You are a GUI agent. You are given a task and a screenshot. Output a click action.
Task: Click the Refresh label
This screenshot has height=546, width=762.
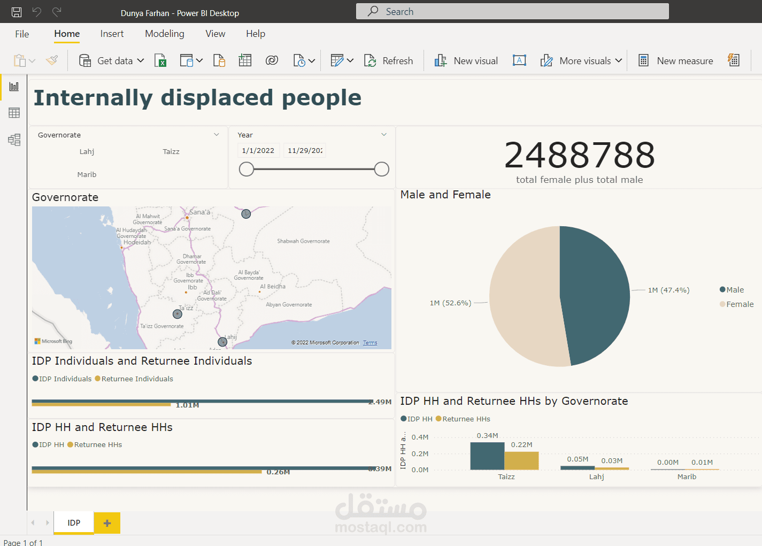point(398,61)
